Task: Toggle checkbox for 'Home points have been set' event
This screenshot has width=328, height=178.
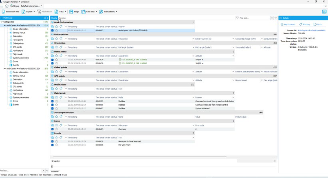Action: pyautogui.click(x=52, y=141)
